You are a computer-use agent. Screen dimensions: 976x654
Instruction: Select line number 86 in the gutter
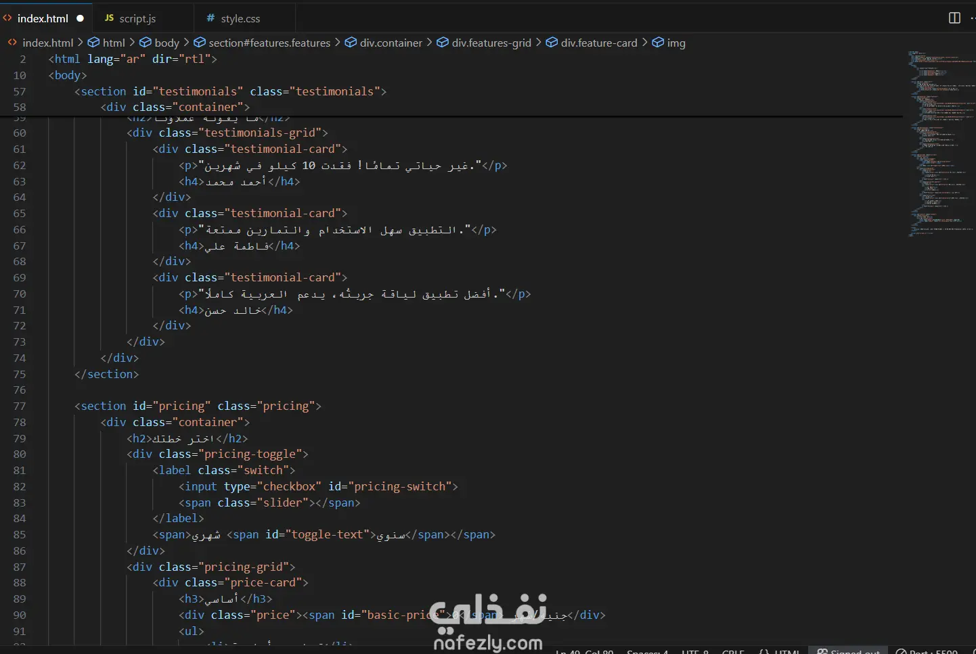20,551
